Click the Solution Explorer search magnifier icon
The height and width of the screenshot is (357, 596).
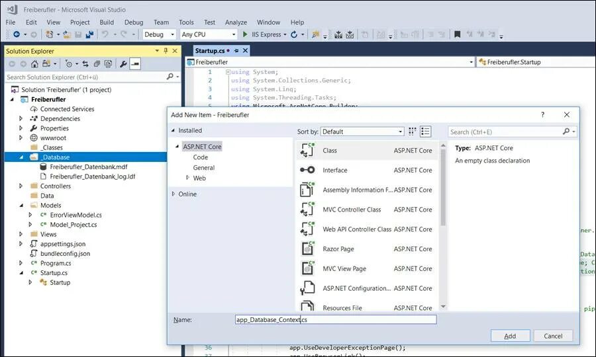(x=170, y=77)
